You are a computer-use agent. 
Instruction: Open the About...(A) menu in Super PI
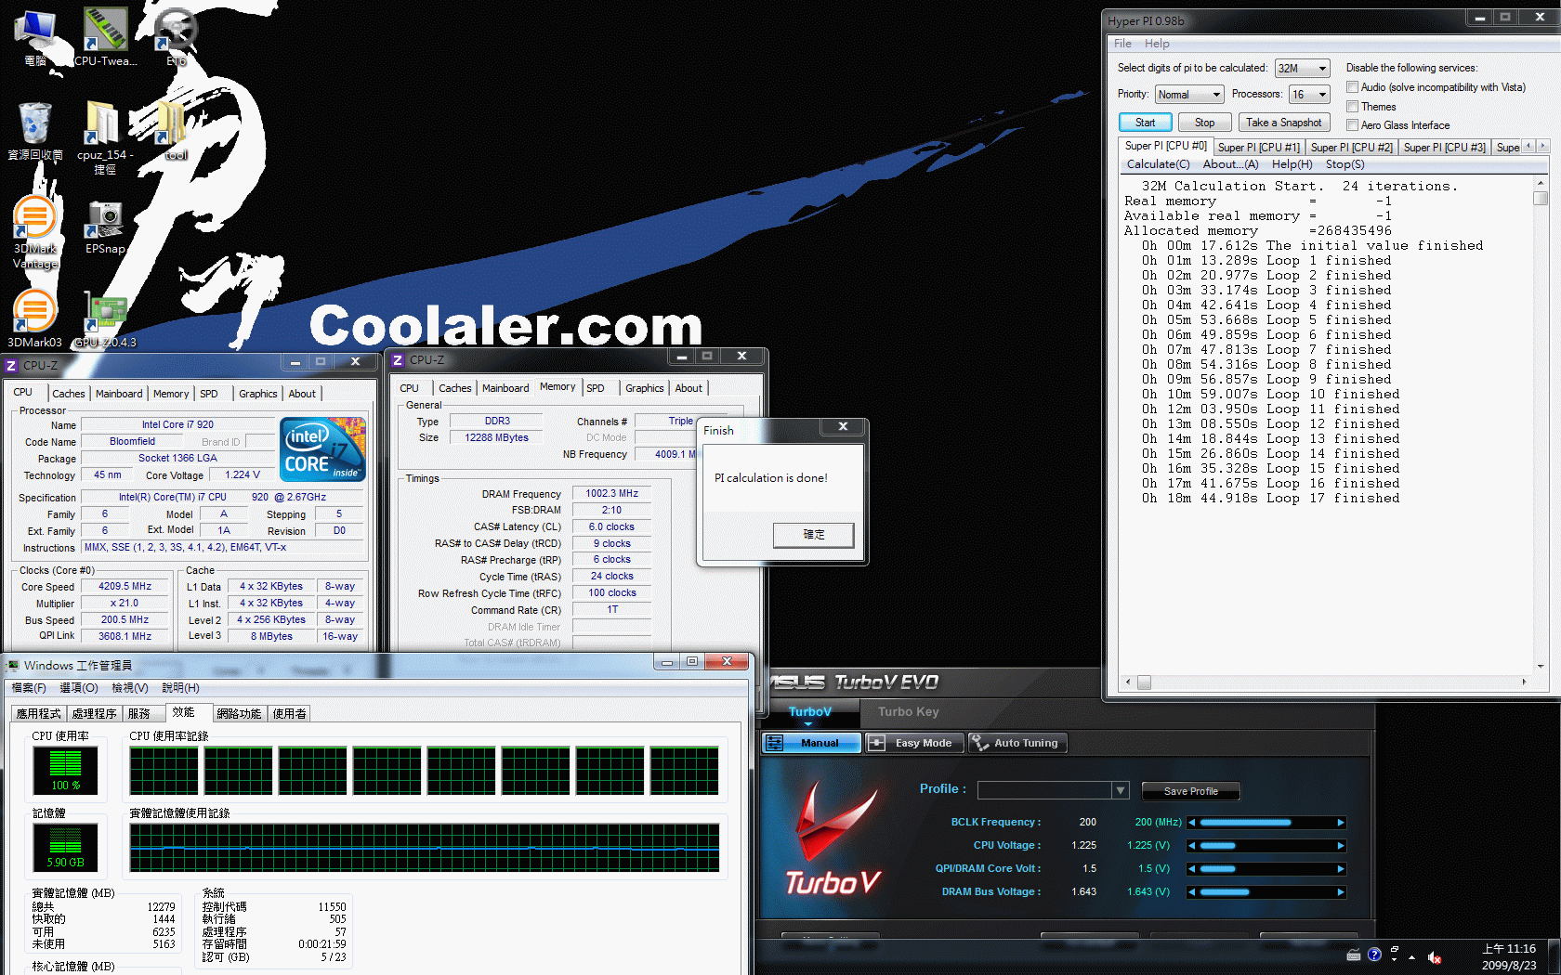1230,164
